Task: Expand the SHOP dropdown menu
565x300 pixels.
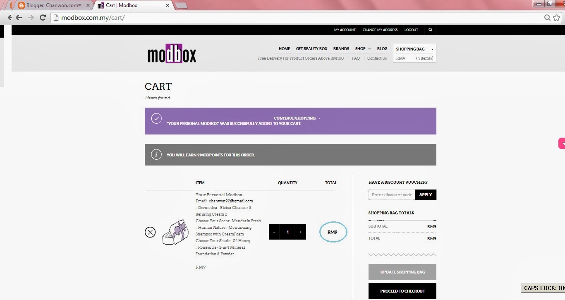Action: point(362,48)
